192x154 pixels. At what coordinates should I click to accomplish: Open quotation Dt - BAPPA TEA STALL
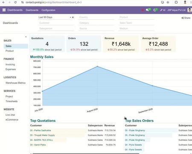(41, 140)
